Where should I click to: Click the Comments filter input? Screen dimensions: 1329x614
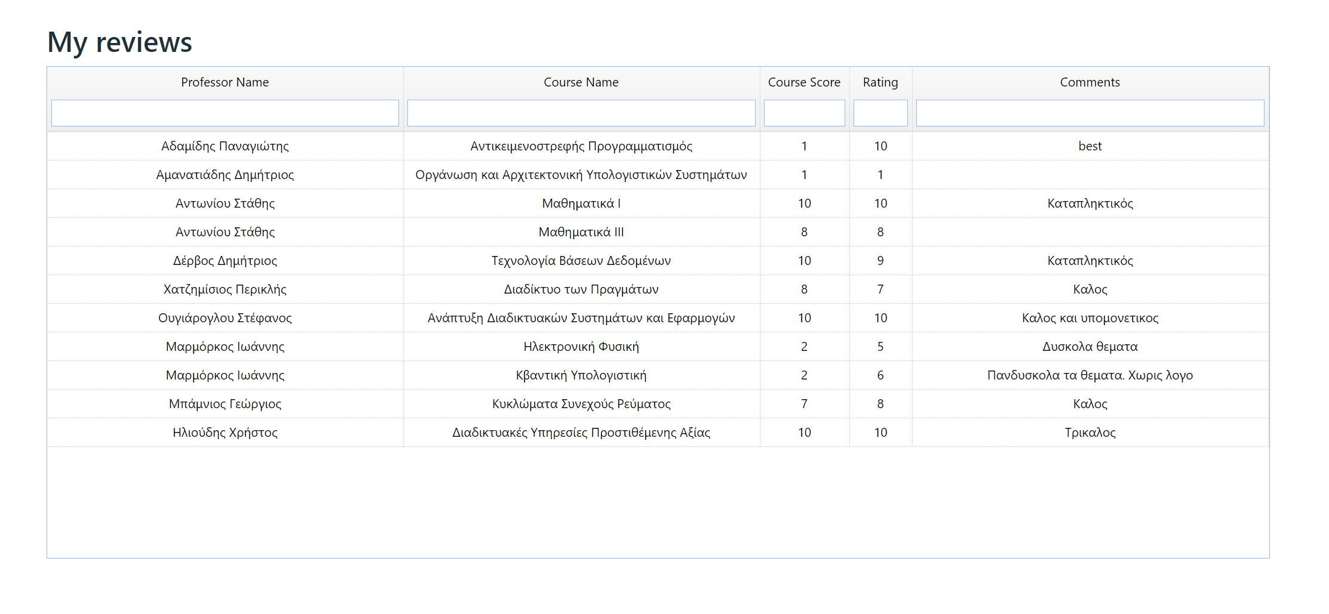click(x=1090, y=113)
